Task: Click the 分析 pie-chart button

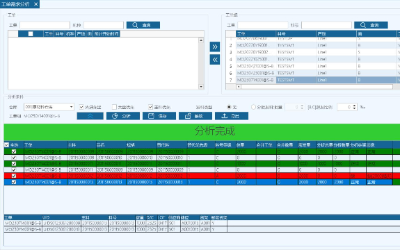Action: (x=123, y=116)
